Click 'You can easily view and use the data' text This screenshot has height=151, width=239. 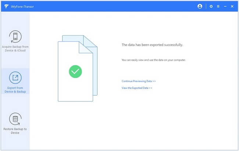153,60
